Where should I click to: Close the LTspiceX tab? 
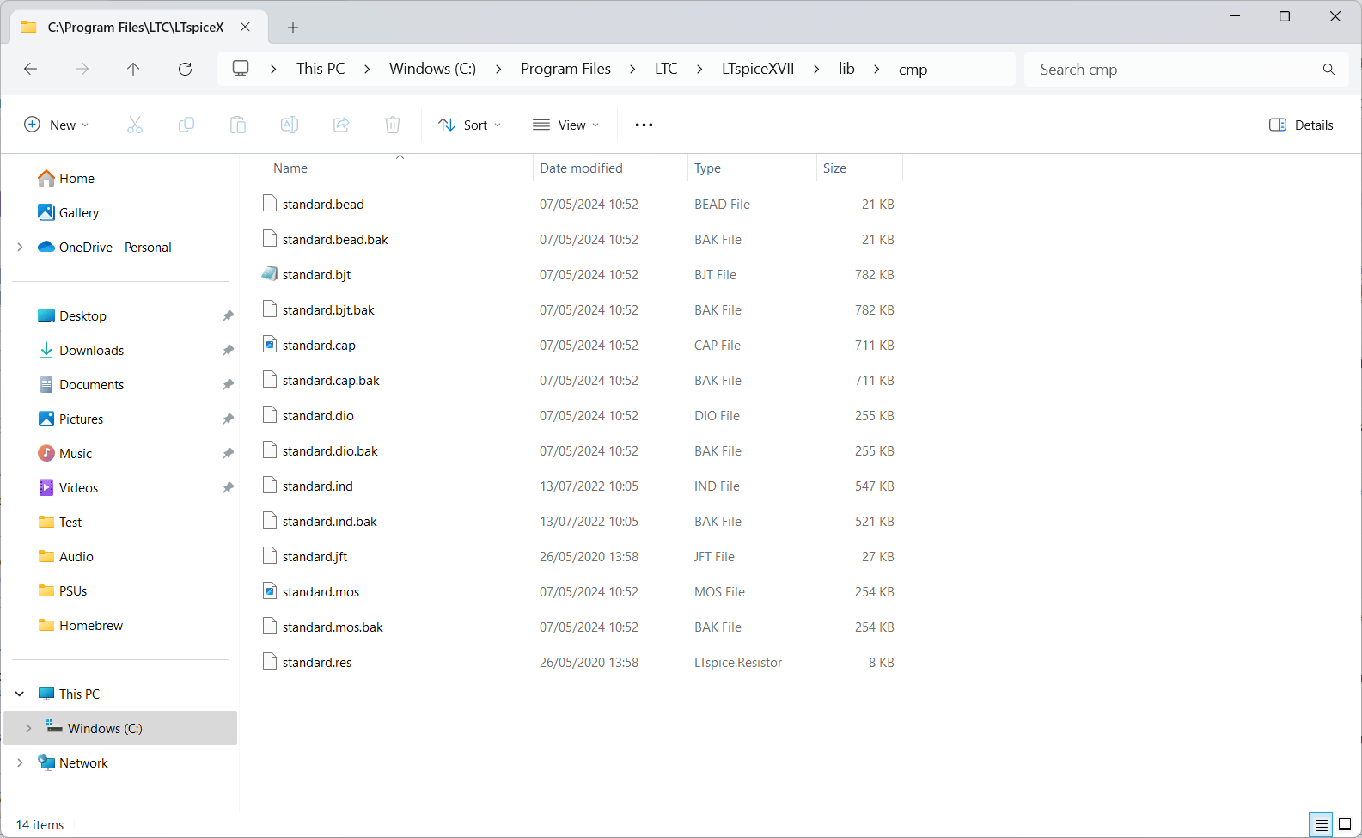(246, 27)
